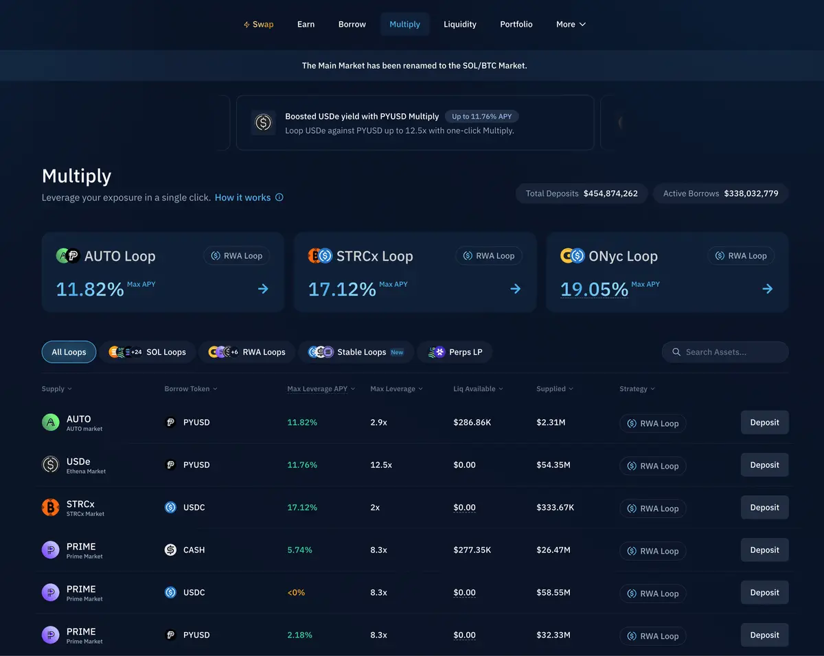Click the Total Deposits $454,874,262 stat
Image resolution: width=824 pixels, height=656 pixels.
[582, 194]
